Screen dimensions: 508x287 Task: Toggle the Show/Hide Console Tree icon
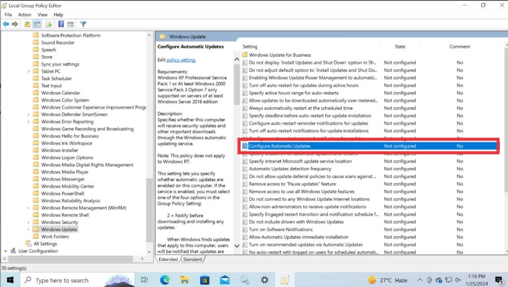[x=37, y=24]
